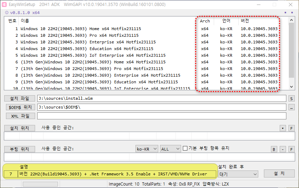The width and height of the screenshot is (299, 188).
Task: Click the index number 7 in description box
Action: coord(11,174)
